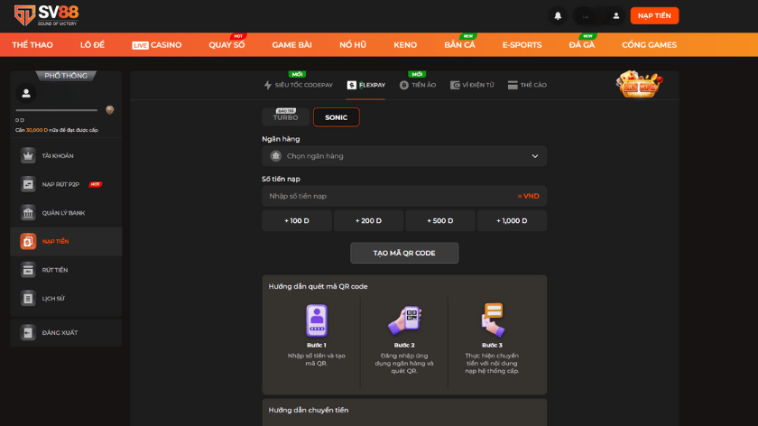
Task: Click the bank dropdown chevron arrow
Action: (x=534, y=156)
